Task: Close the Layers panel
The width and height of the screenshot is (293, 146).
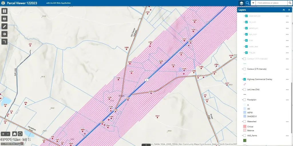Action: [289, 10]
